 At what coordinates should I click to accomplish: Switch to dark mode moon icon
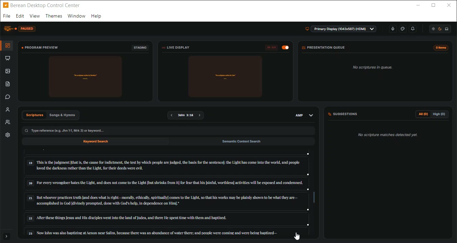[440, 29]
